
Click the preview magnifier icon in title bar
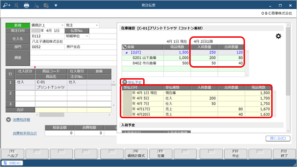(x=17, y=6)
